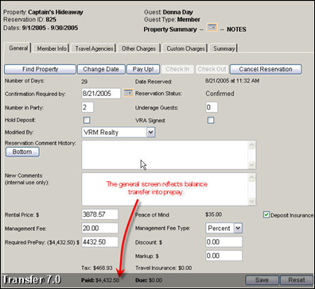Click the Travel Insurance: $0.00 text
Image resolution: width=315 pixels, height=289 pixels.
(164, 268)
